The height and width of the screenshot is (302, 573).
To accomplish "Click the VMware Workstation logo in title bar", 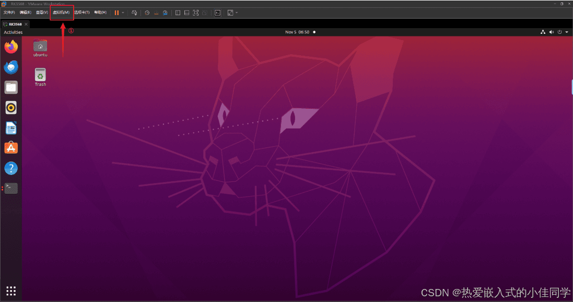I will [4, 4].
